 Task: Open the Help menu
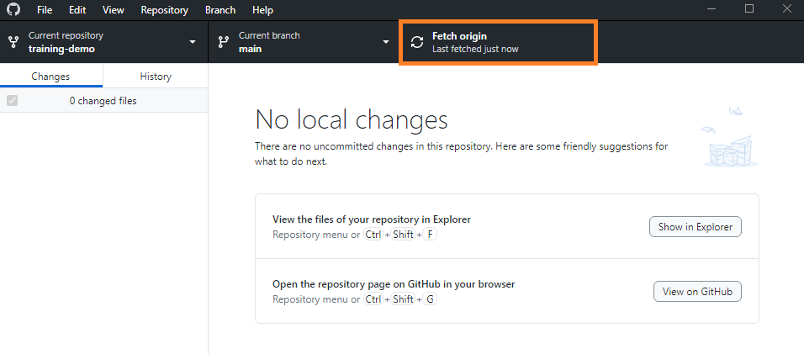point(262,10)
